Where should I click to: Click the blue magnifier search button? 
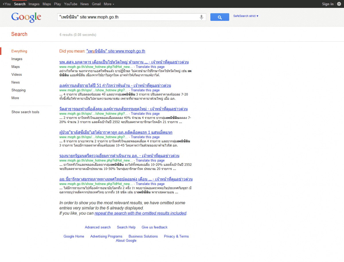[220, 17]
